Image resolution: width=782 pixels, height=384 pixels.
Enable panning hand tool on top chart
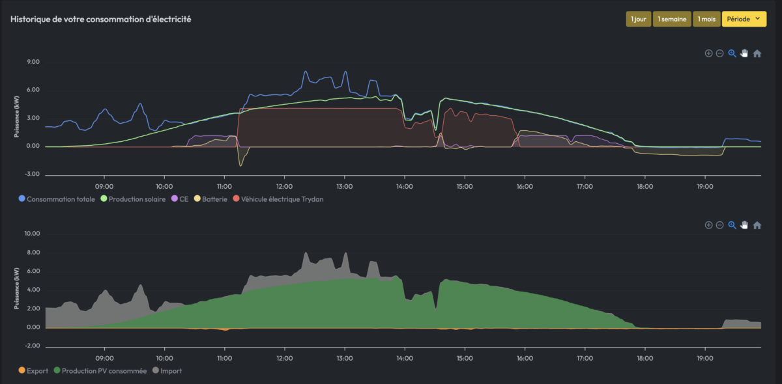pos(744,53)
